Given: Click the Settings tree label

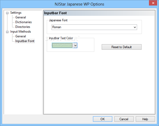Looking at the screenshot, I should click(16, 13).
